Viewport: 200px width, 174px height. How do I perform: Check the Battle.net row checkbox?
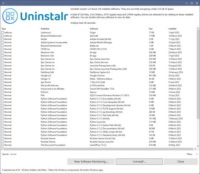point(3,46)
